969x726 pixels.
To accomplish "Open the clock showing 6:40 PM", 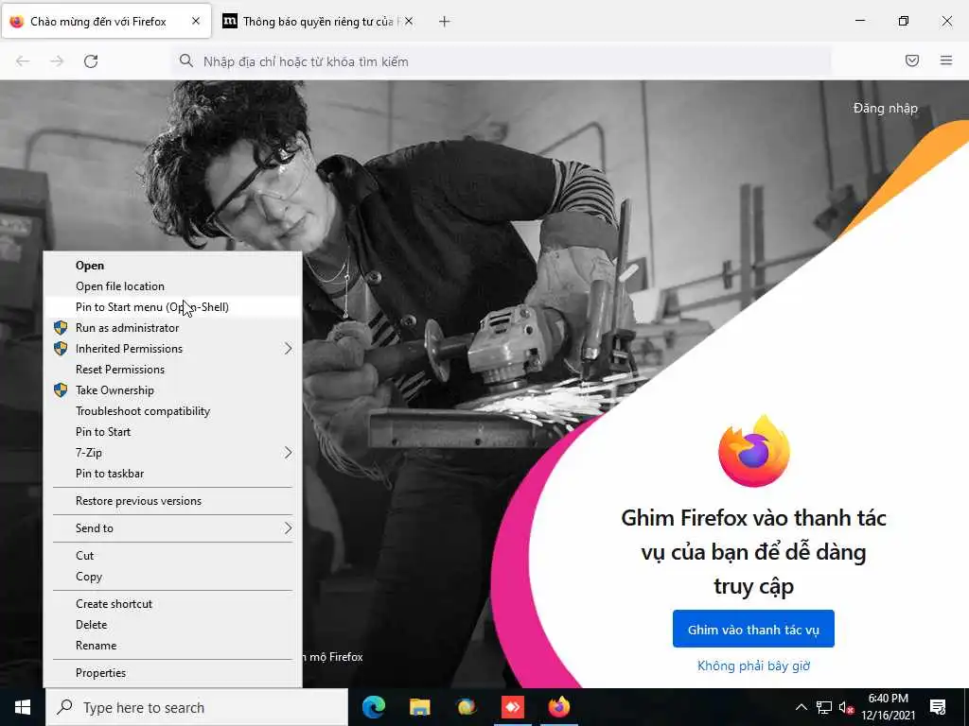I will [888, 707].
